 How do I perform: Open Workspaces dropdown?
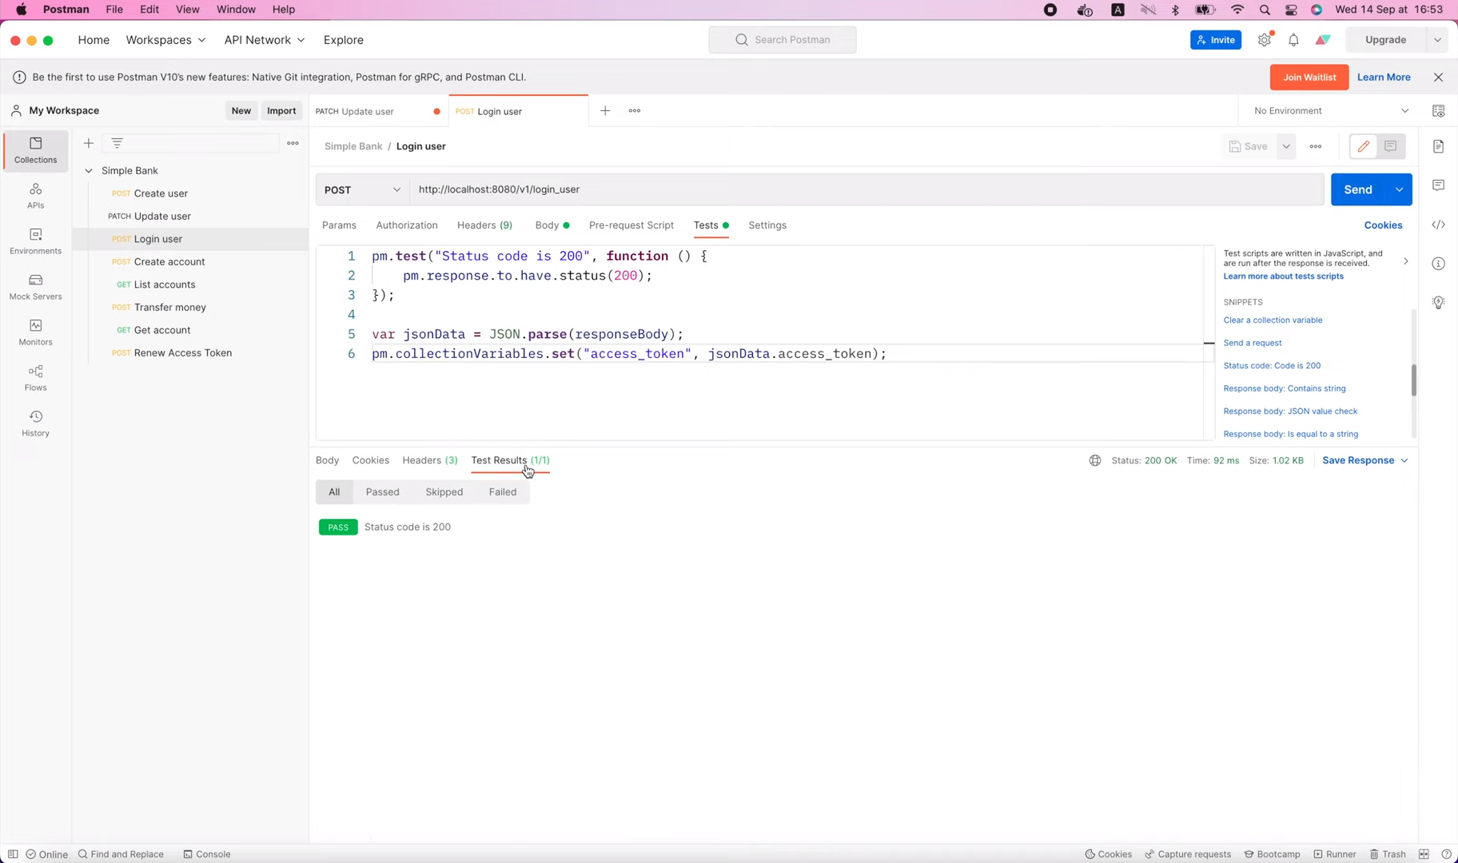coord(165,40)
